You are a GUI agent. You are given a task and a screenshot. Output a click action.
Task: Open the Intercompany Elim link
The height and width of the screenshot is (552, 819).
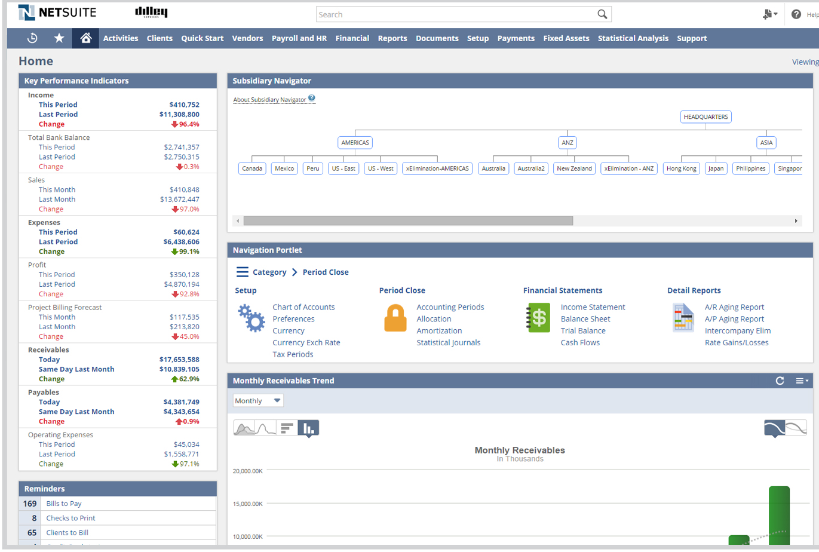(738, 330)
